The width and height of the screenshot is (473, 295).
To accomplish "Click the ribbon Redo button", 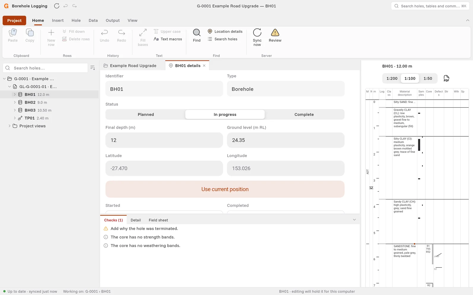I will click(122, 35).
